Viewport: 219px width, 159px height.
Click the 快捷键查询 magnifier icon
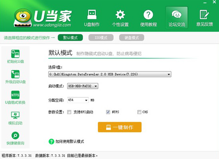point(15,135)
